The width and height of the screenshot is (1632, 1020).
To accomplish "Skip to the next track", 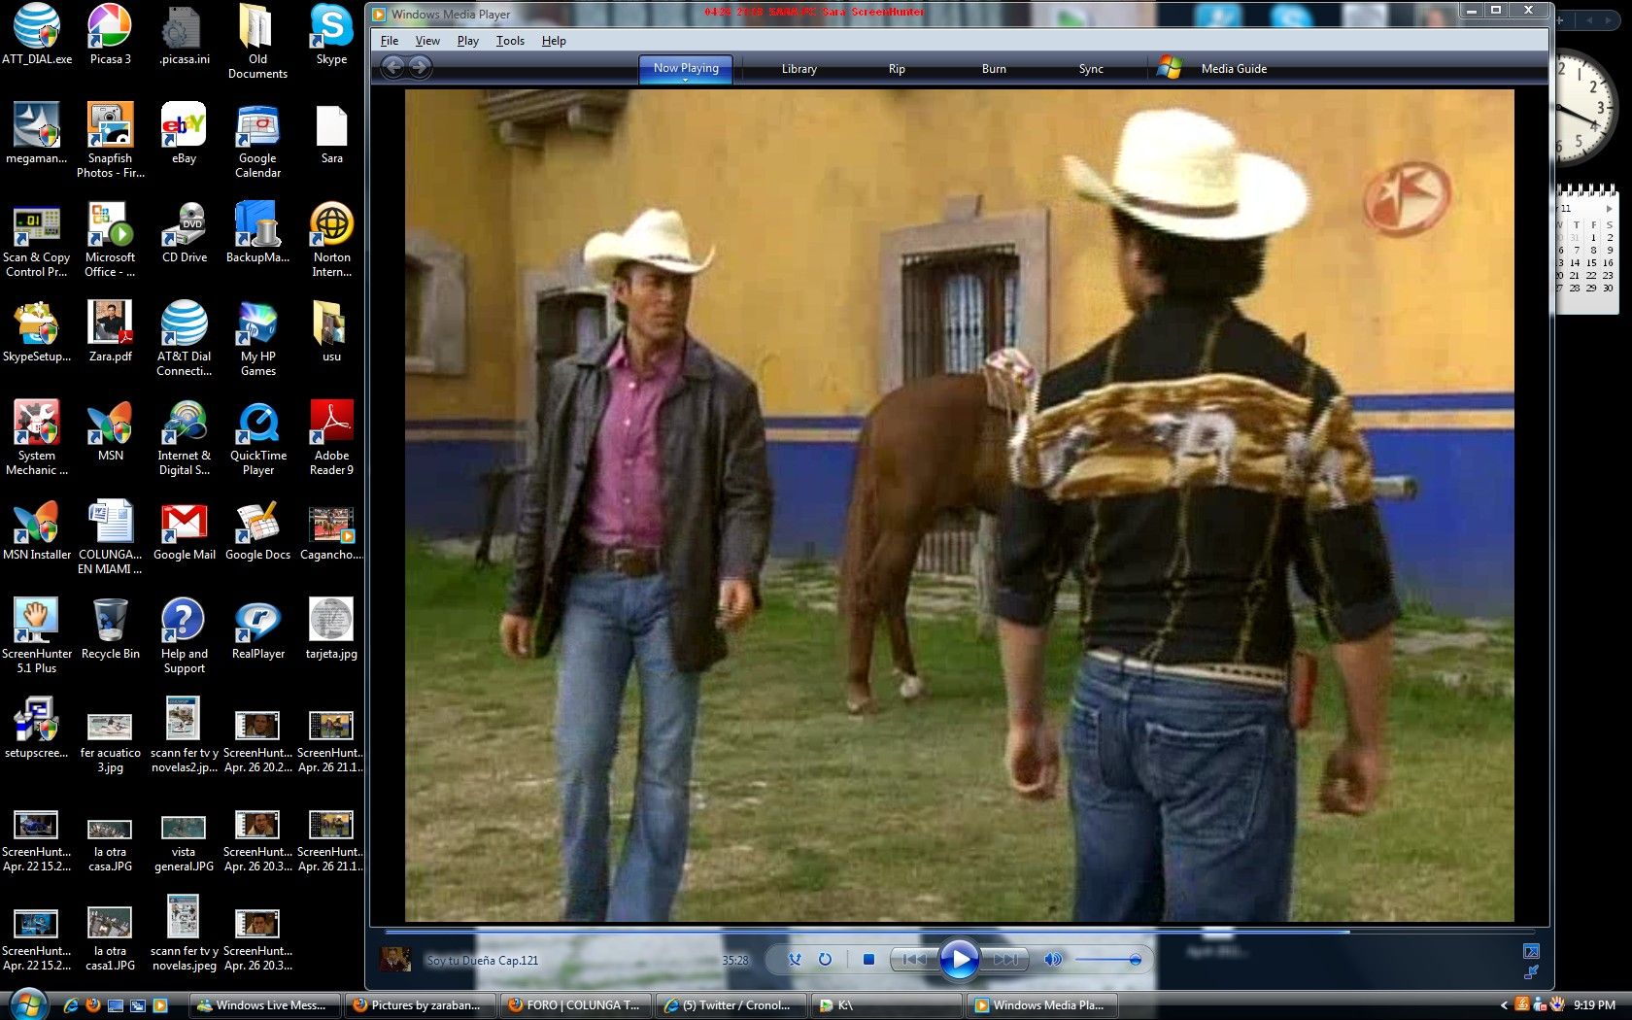I will coord(1004,960).
